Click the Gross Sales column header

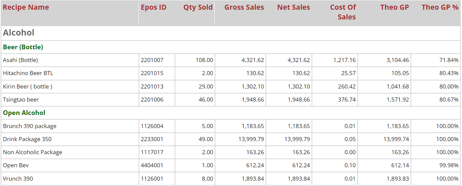(x=244, y=7)
